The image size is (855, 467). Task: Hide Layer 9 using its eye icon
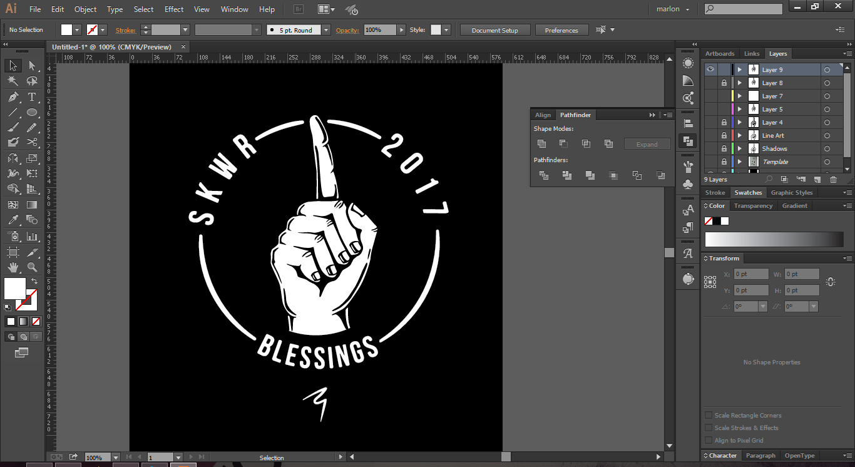(x=710, y=69)
